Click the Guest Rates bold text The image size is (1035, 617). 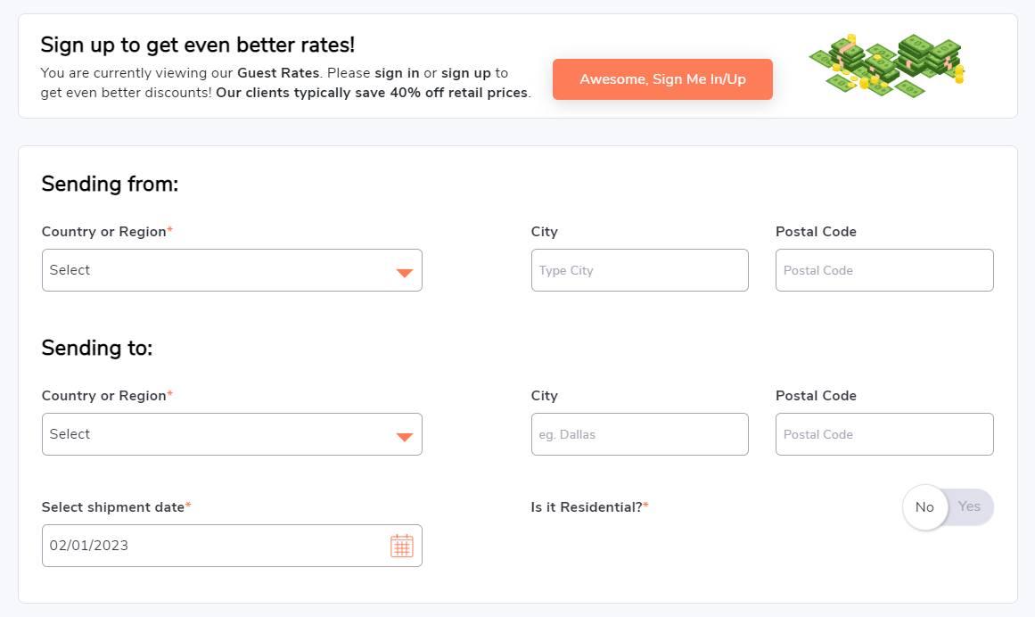tap(278, 72)
